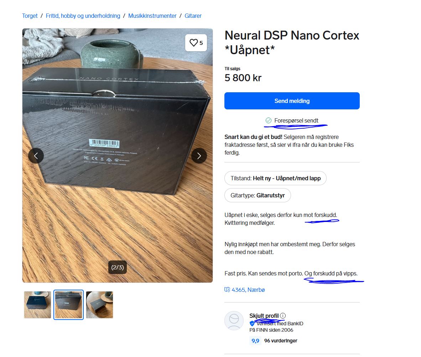Open the 96 vurderinger seller ratings
The image size is (421, 357).
[x=281, y=341]
